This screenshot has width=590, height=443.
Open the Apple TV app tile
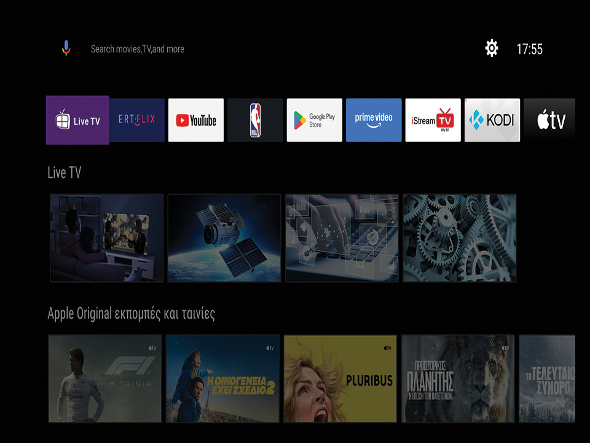549,120
